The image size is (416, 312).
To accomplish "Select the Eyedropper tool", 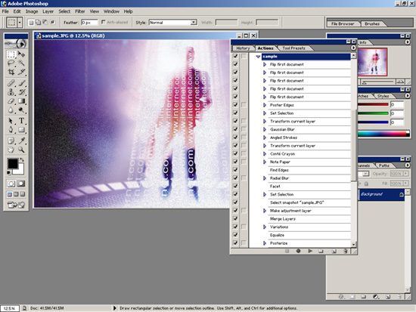I will point(21,141).
